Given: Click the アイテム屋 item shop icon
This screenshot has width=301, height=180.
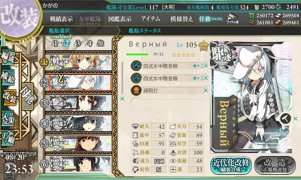Looking at the screenshot, I should click(x=233, y=18).
